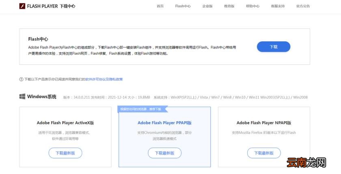The image size is (341, 174).
Task: Open the Flash中心 nav item
Action: (x=183, y=6)
